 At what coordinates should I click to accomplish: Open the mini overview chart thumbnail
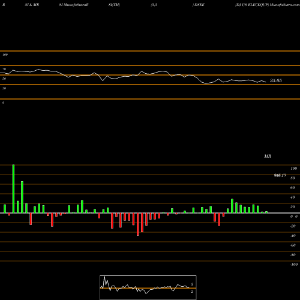[148, 287]
